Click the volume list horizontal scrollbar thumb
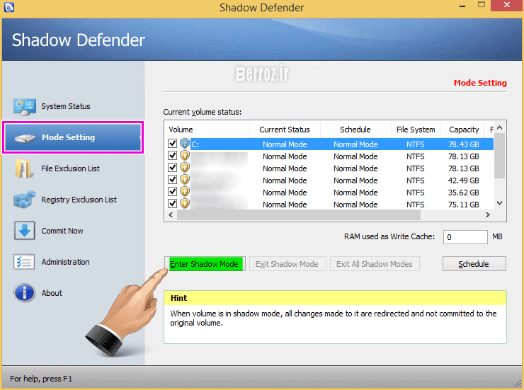The image size is (524, 390). click(298, 215)
